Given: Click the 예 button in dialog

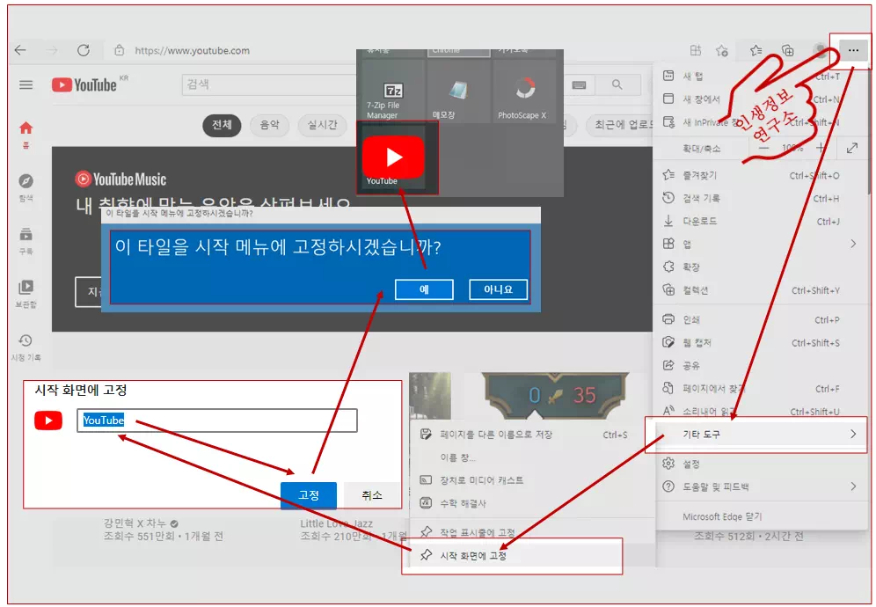Looking at the screenshot, I should tap(424, 289).
